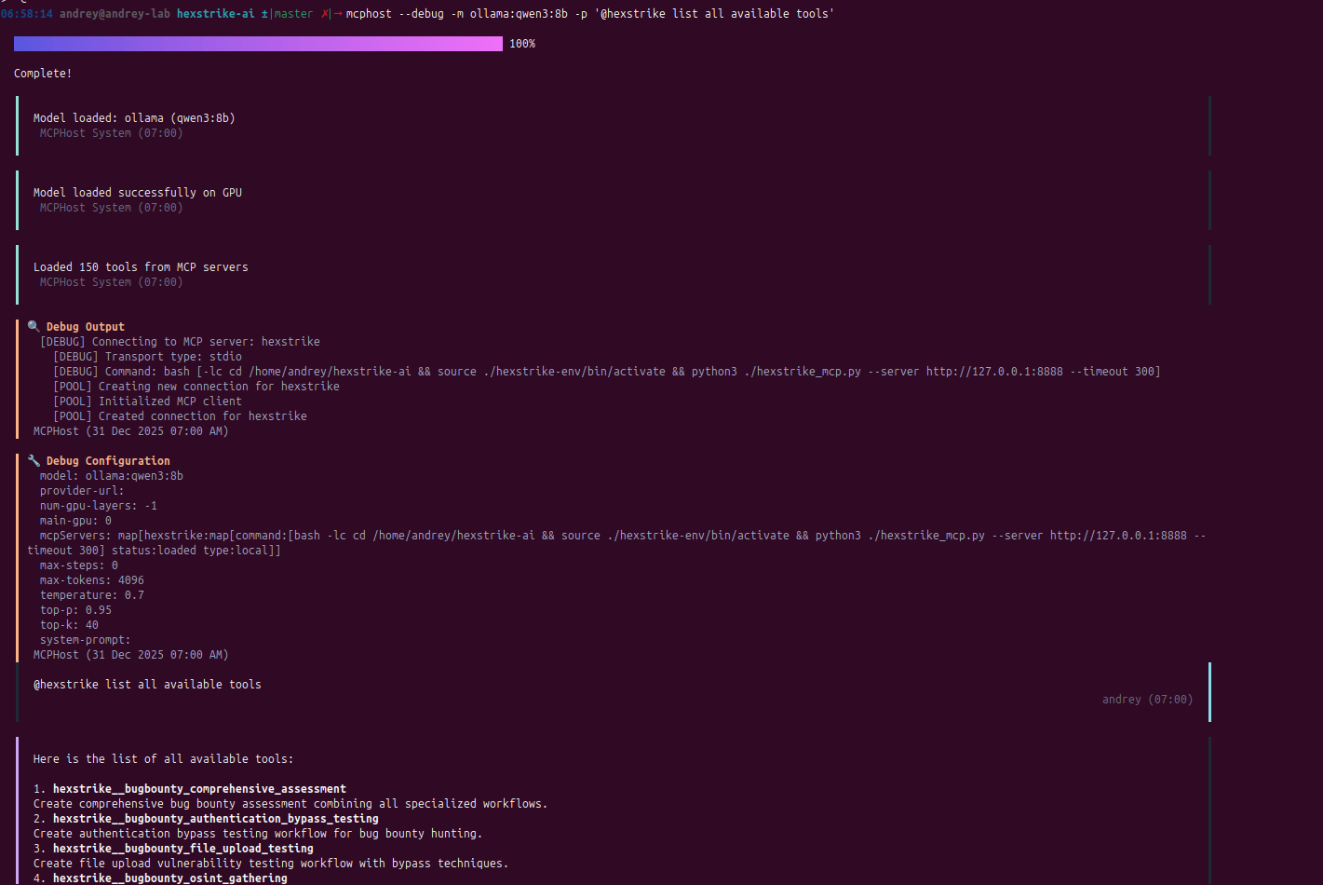The image size is (1323, 885).
Task: Click 'max-steps: 0' config line
Action: tap(79, 565)
